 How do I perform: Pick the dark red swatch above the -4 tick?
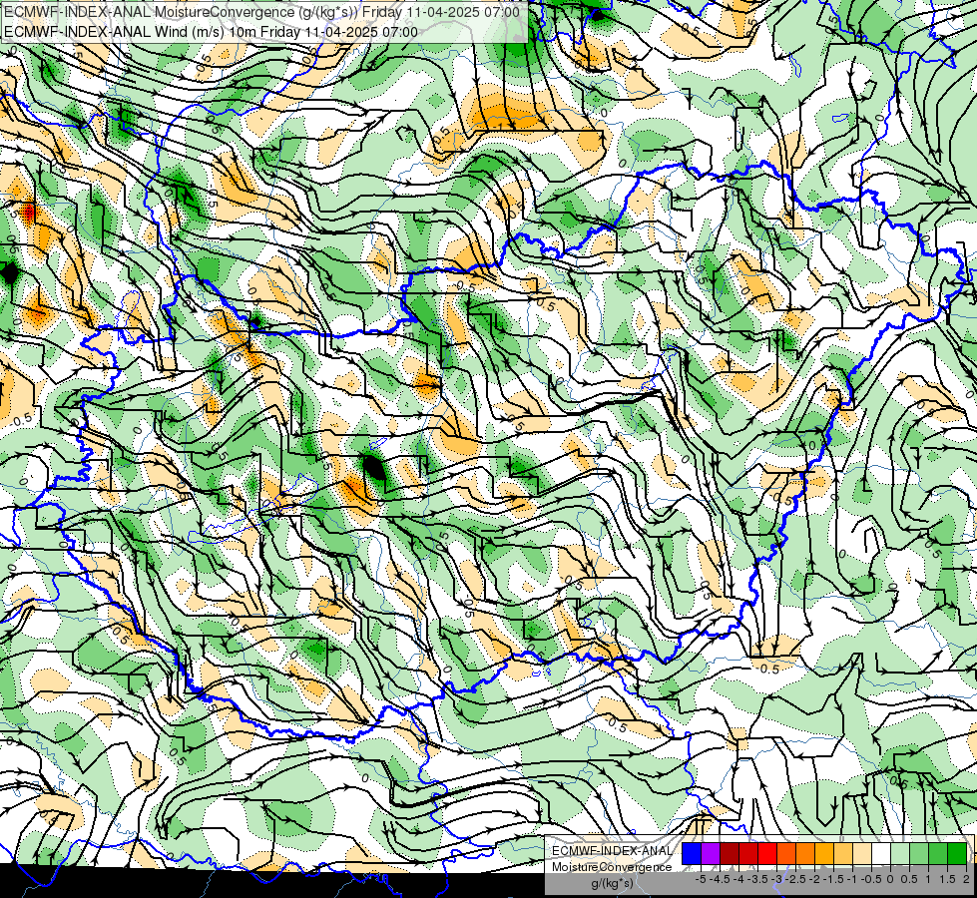[x=748, y=854]
